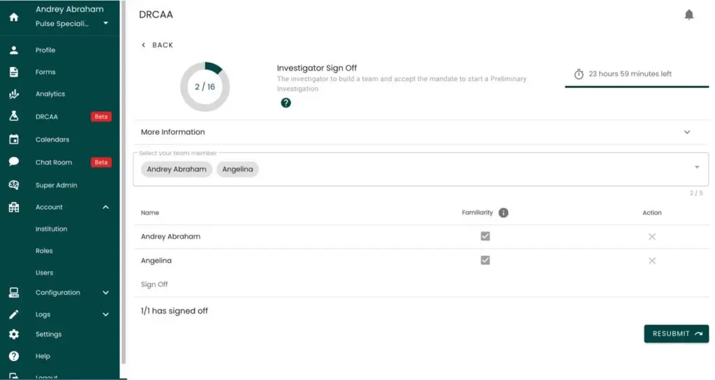Expand the Configuration submenu
715x380 pixels.
click(x=105, y=293)
